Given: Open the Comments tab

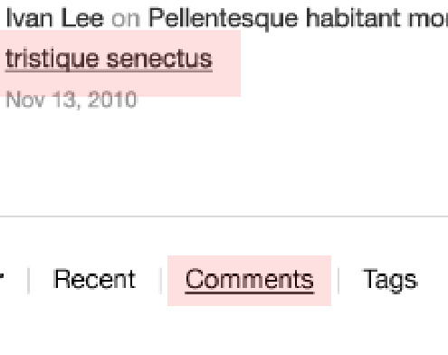Looking at the screenshot, I should coord(250,281).
